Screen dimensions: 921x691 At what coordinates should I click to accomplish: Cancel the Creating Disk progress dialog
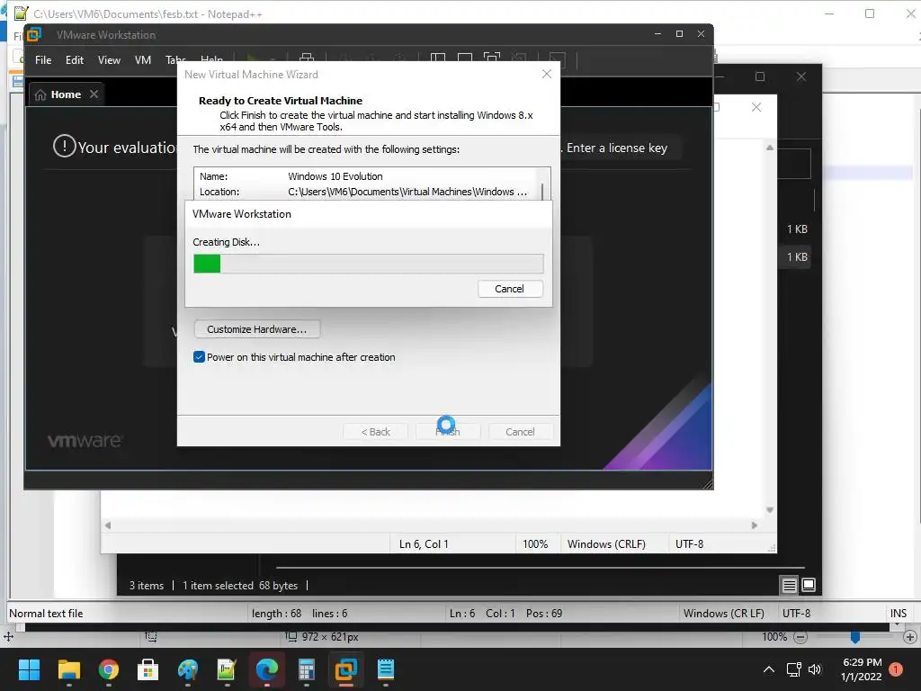coord(510,289)
